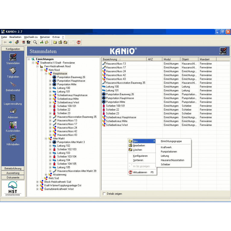Click the Auswertung panel button
Image resolution: width=231 pixels, height=231 pixels.
(13, 173)
